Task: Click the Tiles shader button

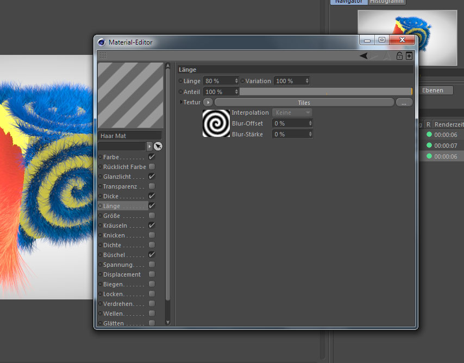Action: [x=304, y=102]
